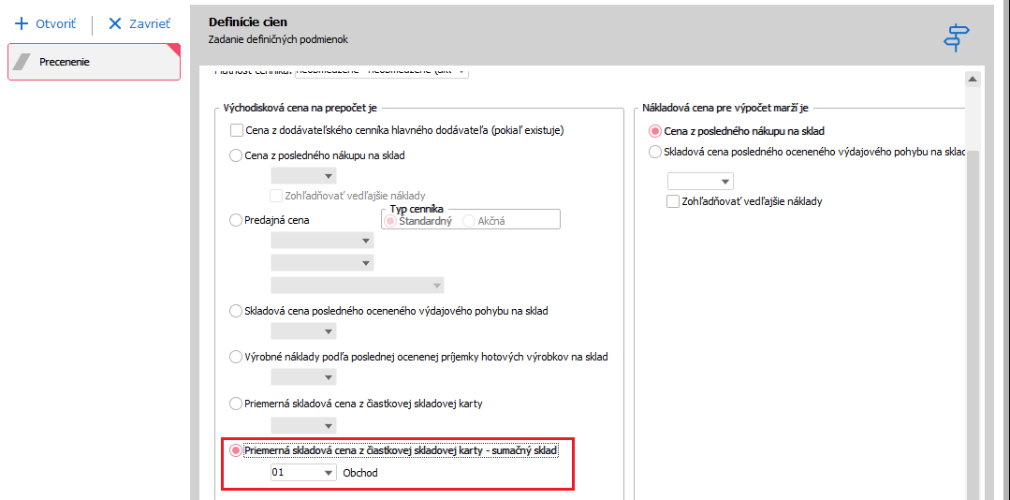This screenshot has height=500, width=1010.
Task: Enable the main supplier price list checkbox
Action: click(237, 130)
